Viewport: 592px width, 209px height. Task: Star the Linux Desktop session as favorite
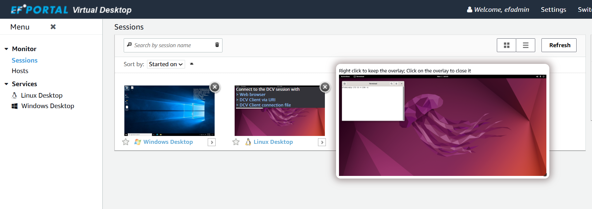(236, 142)
